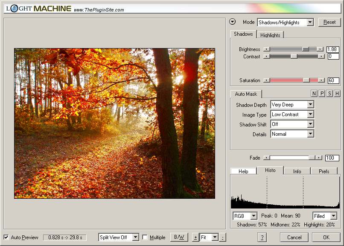
Task: Open the round arrow menu beside Mode
Action: click(x=232, y=22)
